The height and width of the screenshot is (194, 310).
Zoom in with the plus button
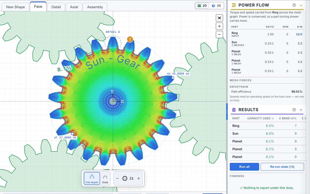(219, 26)
